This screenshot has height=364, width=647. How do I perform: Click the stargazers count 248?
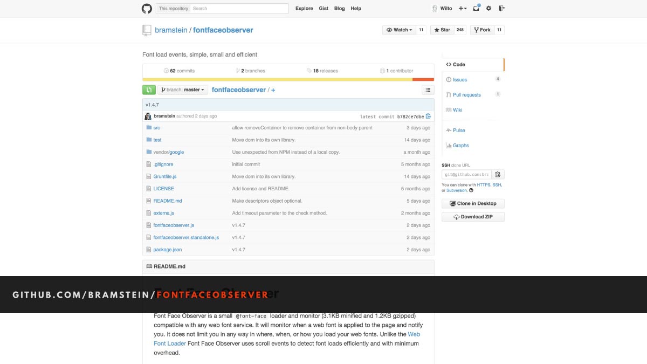point(460,30)
